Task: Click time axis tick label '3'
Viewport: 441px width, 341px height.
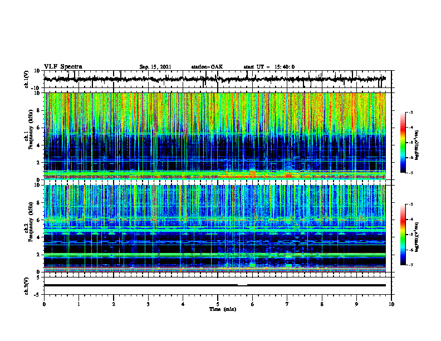Action: [148, 304]
